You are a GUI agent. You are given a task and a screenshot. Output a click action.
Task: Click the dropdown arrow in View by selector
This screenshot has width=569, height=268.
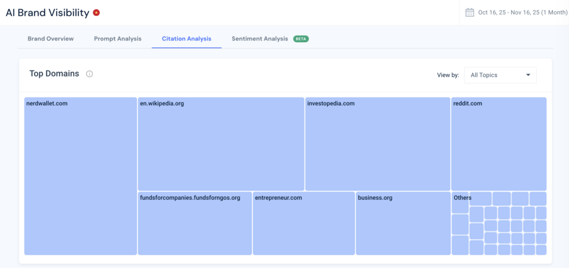click(527, 75)
